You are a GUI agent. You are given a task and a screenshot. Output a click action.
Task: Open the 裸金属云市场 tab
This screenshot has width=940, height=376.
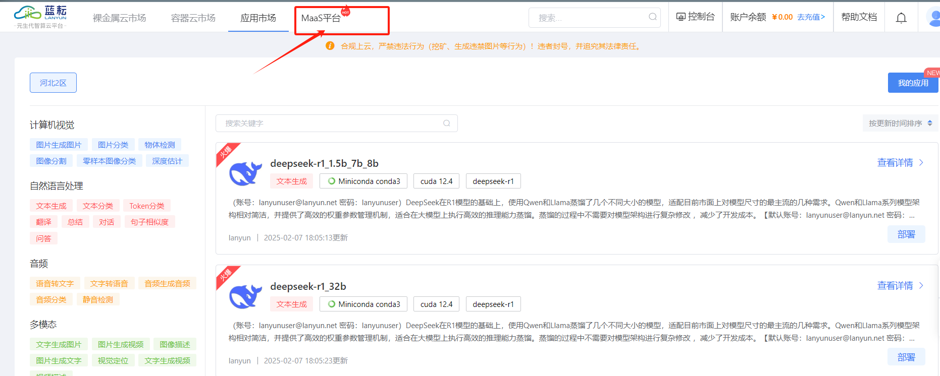[119, 18]
